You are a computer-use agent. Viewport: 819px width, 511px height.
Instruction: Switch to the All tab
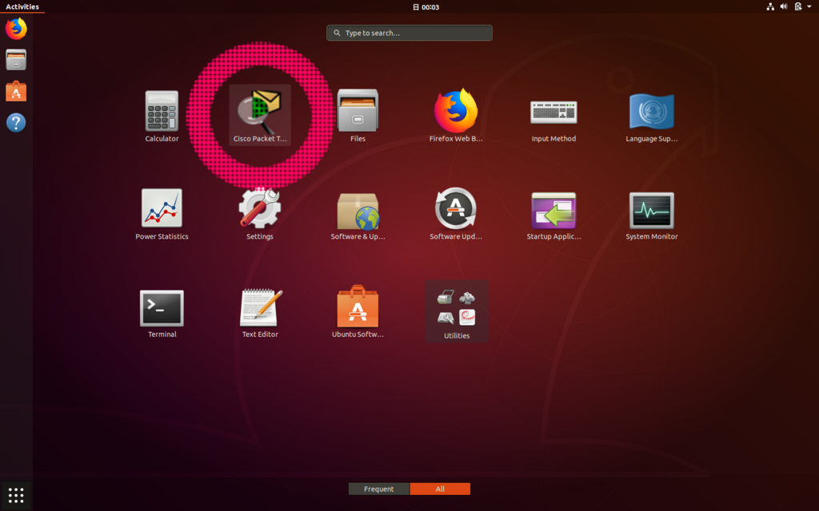(440, 489)
